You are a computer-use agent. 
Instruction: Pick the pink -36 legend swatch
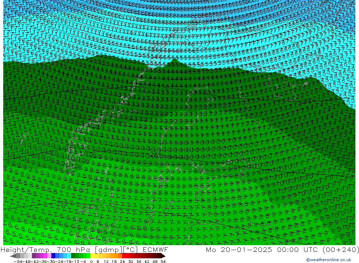click(x=45, y=255)
